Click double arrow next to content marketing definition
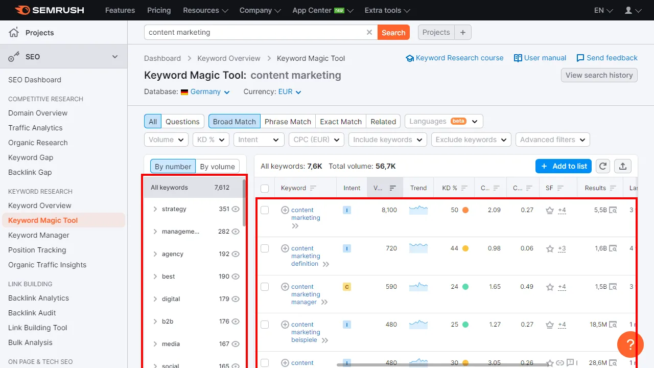 pyautogui.click(x=326, y=264)
